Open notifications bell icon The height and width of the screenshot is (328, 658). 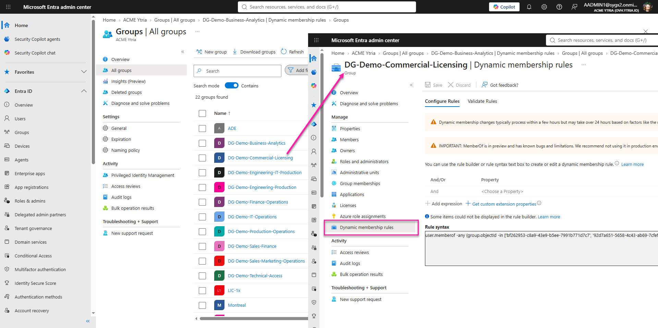529,7
